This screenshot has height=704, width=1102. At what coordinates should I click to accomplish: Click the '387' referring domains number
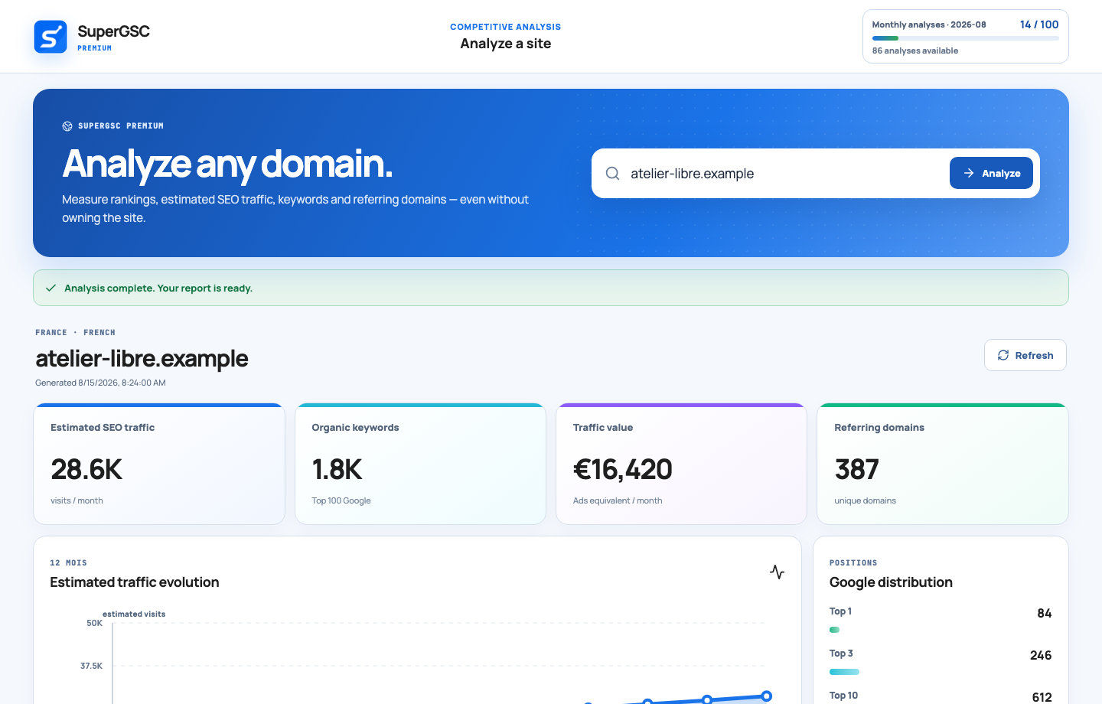pos(856,469)
